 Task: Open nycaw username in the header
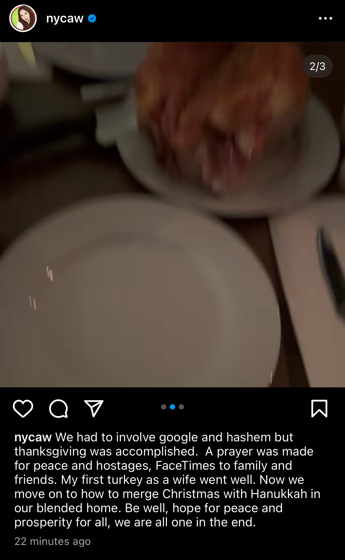coord(65,19)
